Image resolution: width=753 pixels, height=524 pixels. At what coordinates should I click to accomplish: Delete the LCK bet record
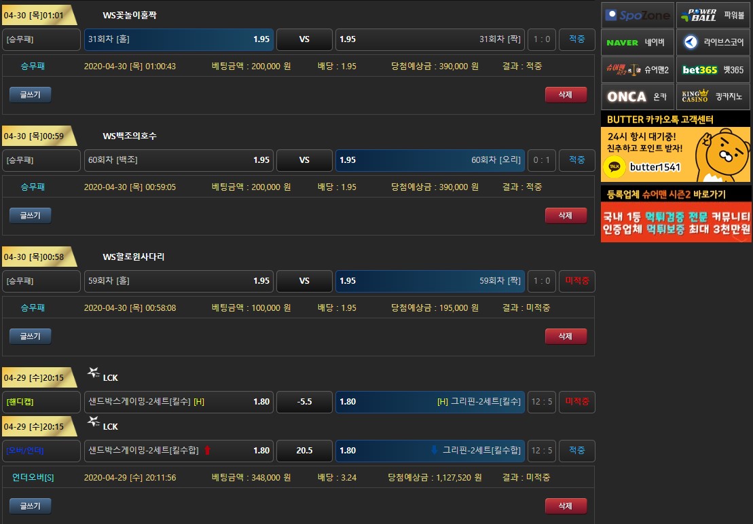click(566, 506)
